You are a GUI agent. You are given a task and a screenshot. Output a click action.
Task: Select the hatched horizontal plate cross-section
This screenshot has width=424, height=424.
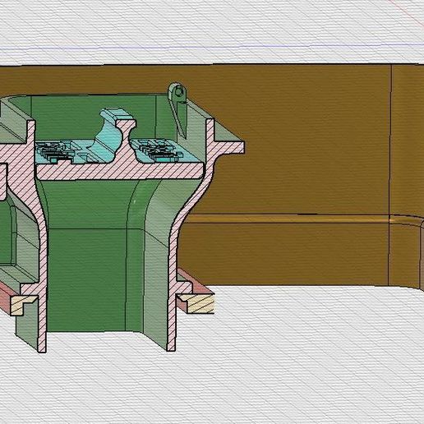tap(121, 170)
